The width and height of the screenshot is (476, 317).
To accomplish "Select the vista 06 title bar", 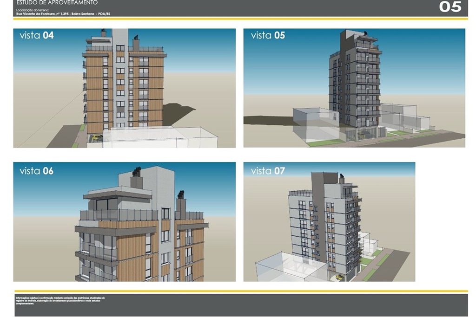I will point(36,170).
